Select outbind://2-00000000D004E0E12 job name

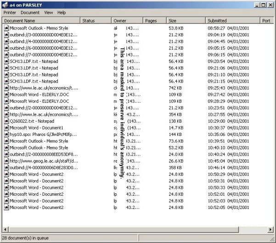(44, 108)
